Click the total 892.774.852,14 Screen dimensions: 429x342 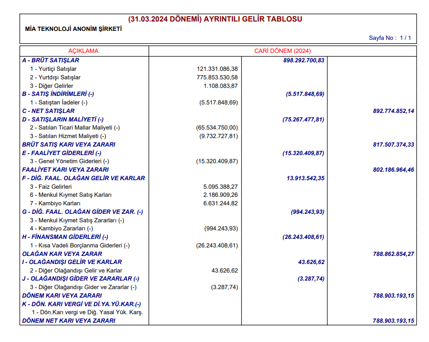(x=394, y=111)
